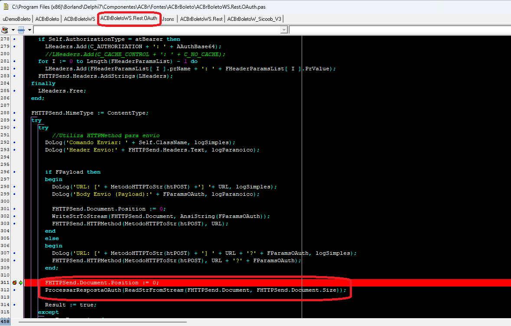Click the file icon in the title bar
511x326 pixels.
coord(6,7)
